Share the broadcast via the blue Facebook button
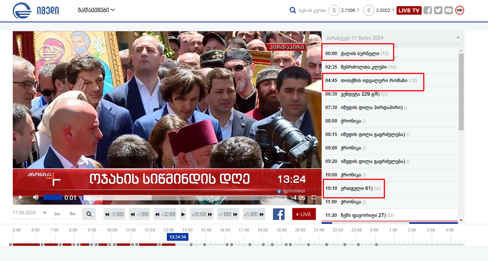 (278, 214)
